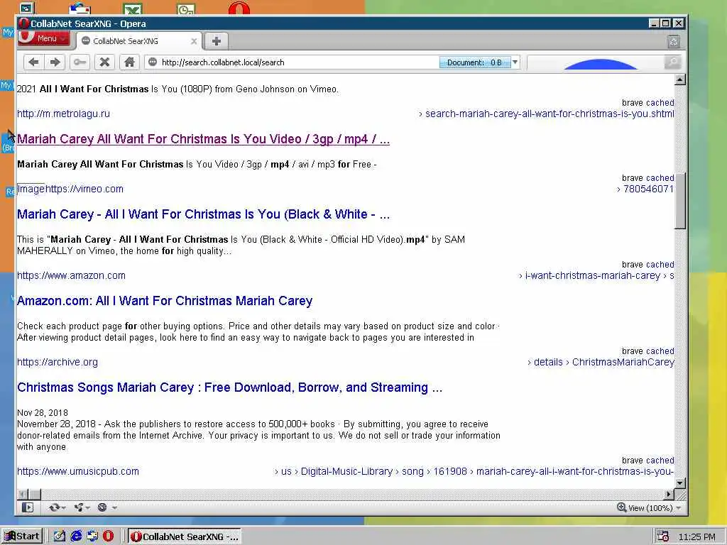
Task: Click the Excel desktop icon behind the window
Action: [x=133, y=9]
